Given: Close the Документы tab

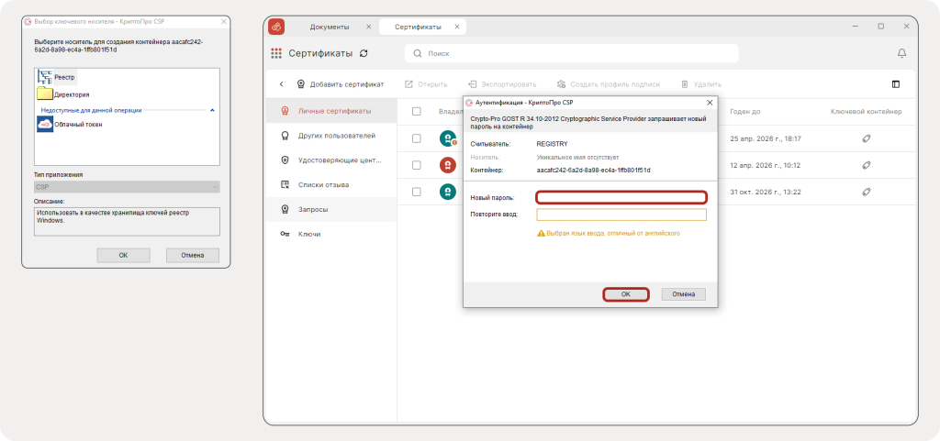Looking at the screenshot, I should coord(368,27).
